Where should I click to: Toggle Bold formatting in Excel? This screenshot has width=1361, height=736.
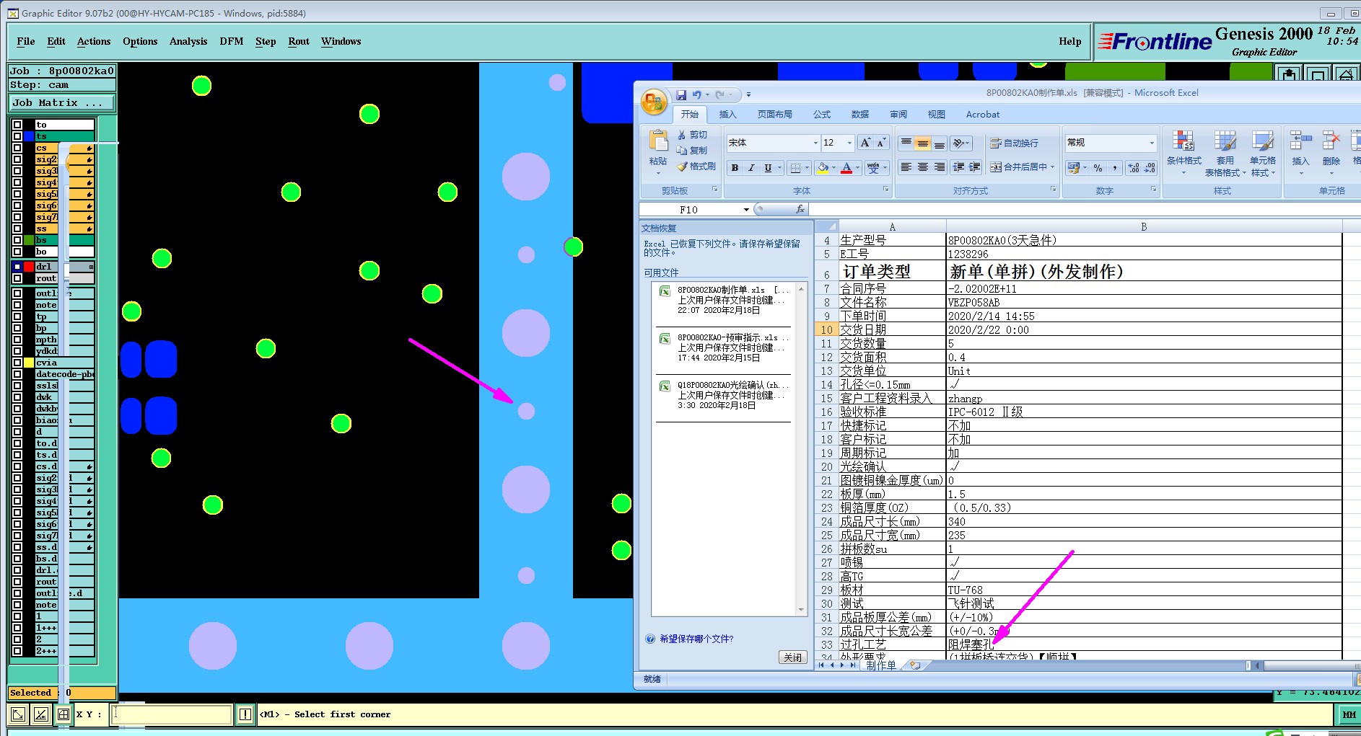tap(735, 168)
